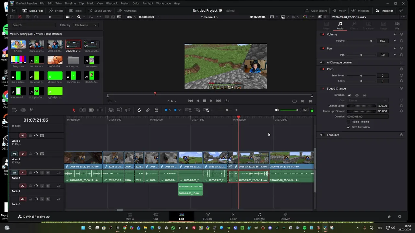
Task: Set speed direction to freeze frame
Action: (364, 95)
